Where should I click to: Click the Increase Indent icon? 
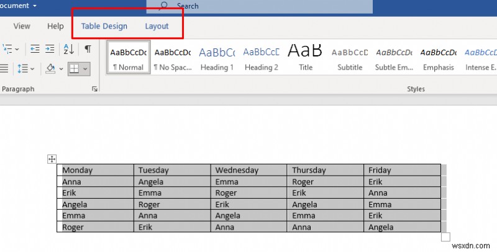[x=50, y=49]
